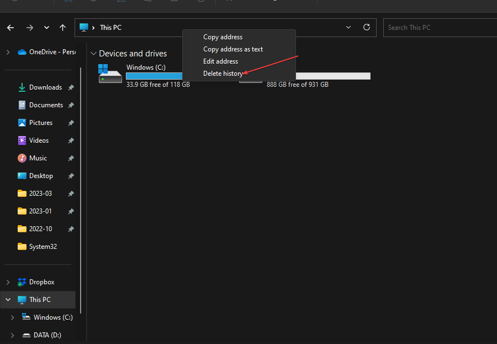Select Copy address as text
This screenshot has height=344, width=497.
232,49
